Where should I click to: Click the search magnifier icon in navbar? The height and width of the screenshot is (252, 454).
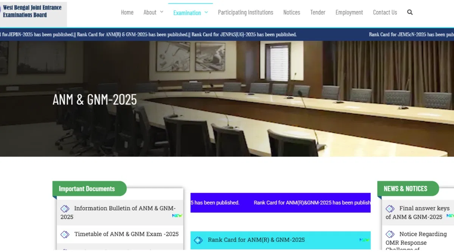410,12
